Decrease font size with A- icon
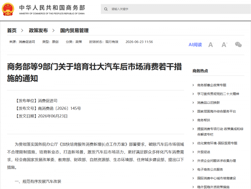The height and width of the screenshot is (189, 251). (x=211, y=45)
